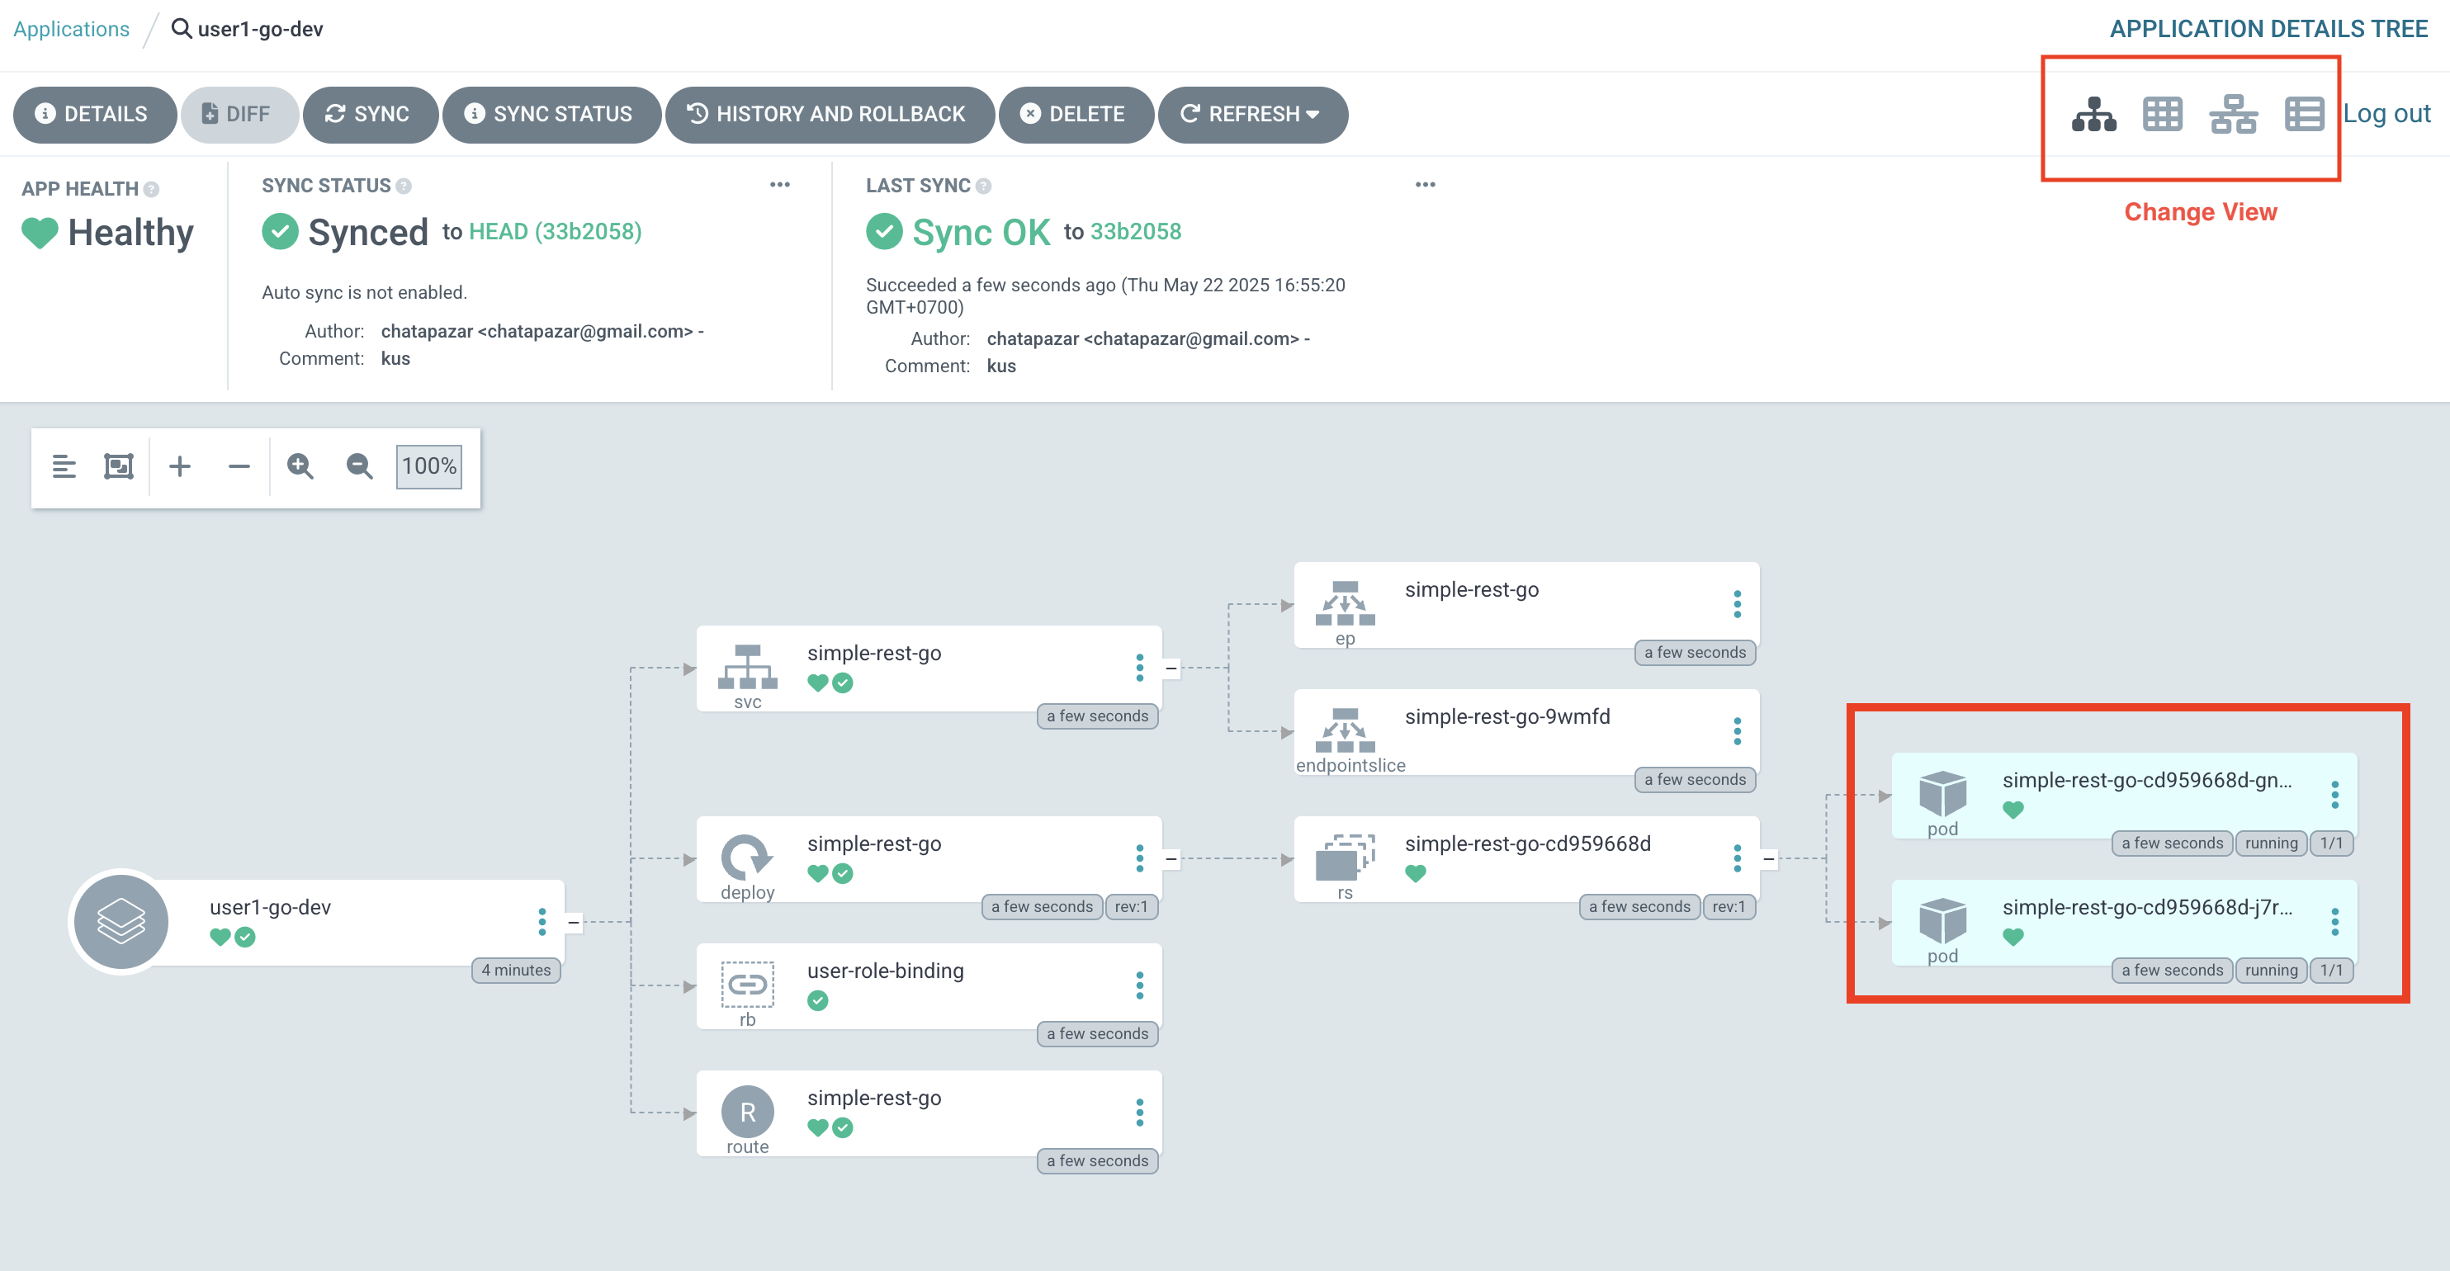
Task: Open the HEAD (33b2058) revision link
Action: point(556,231)
